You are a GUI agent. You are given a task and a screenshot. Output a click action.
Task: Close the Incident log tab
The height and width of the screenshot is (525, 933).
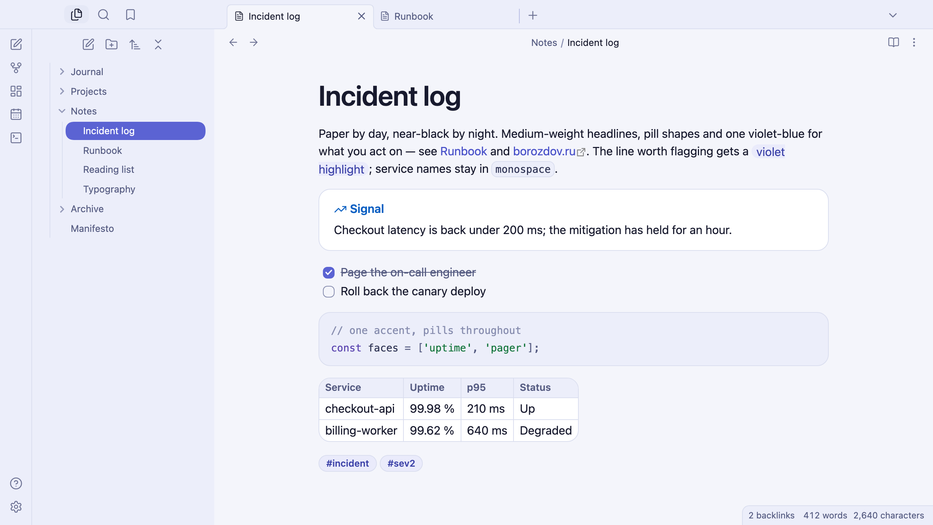[362, 16]
